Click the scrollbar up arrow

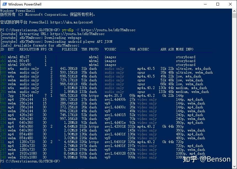(x=234, y=11)
